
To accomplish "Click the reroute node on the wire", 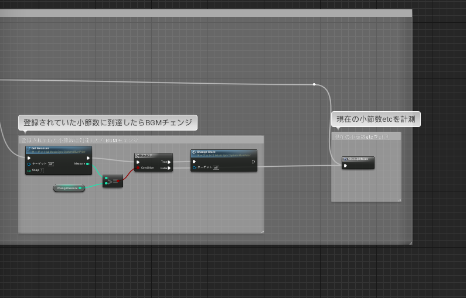I will click(x=314, y=84).
